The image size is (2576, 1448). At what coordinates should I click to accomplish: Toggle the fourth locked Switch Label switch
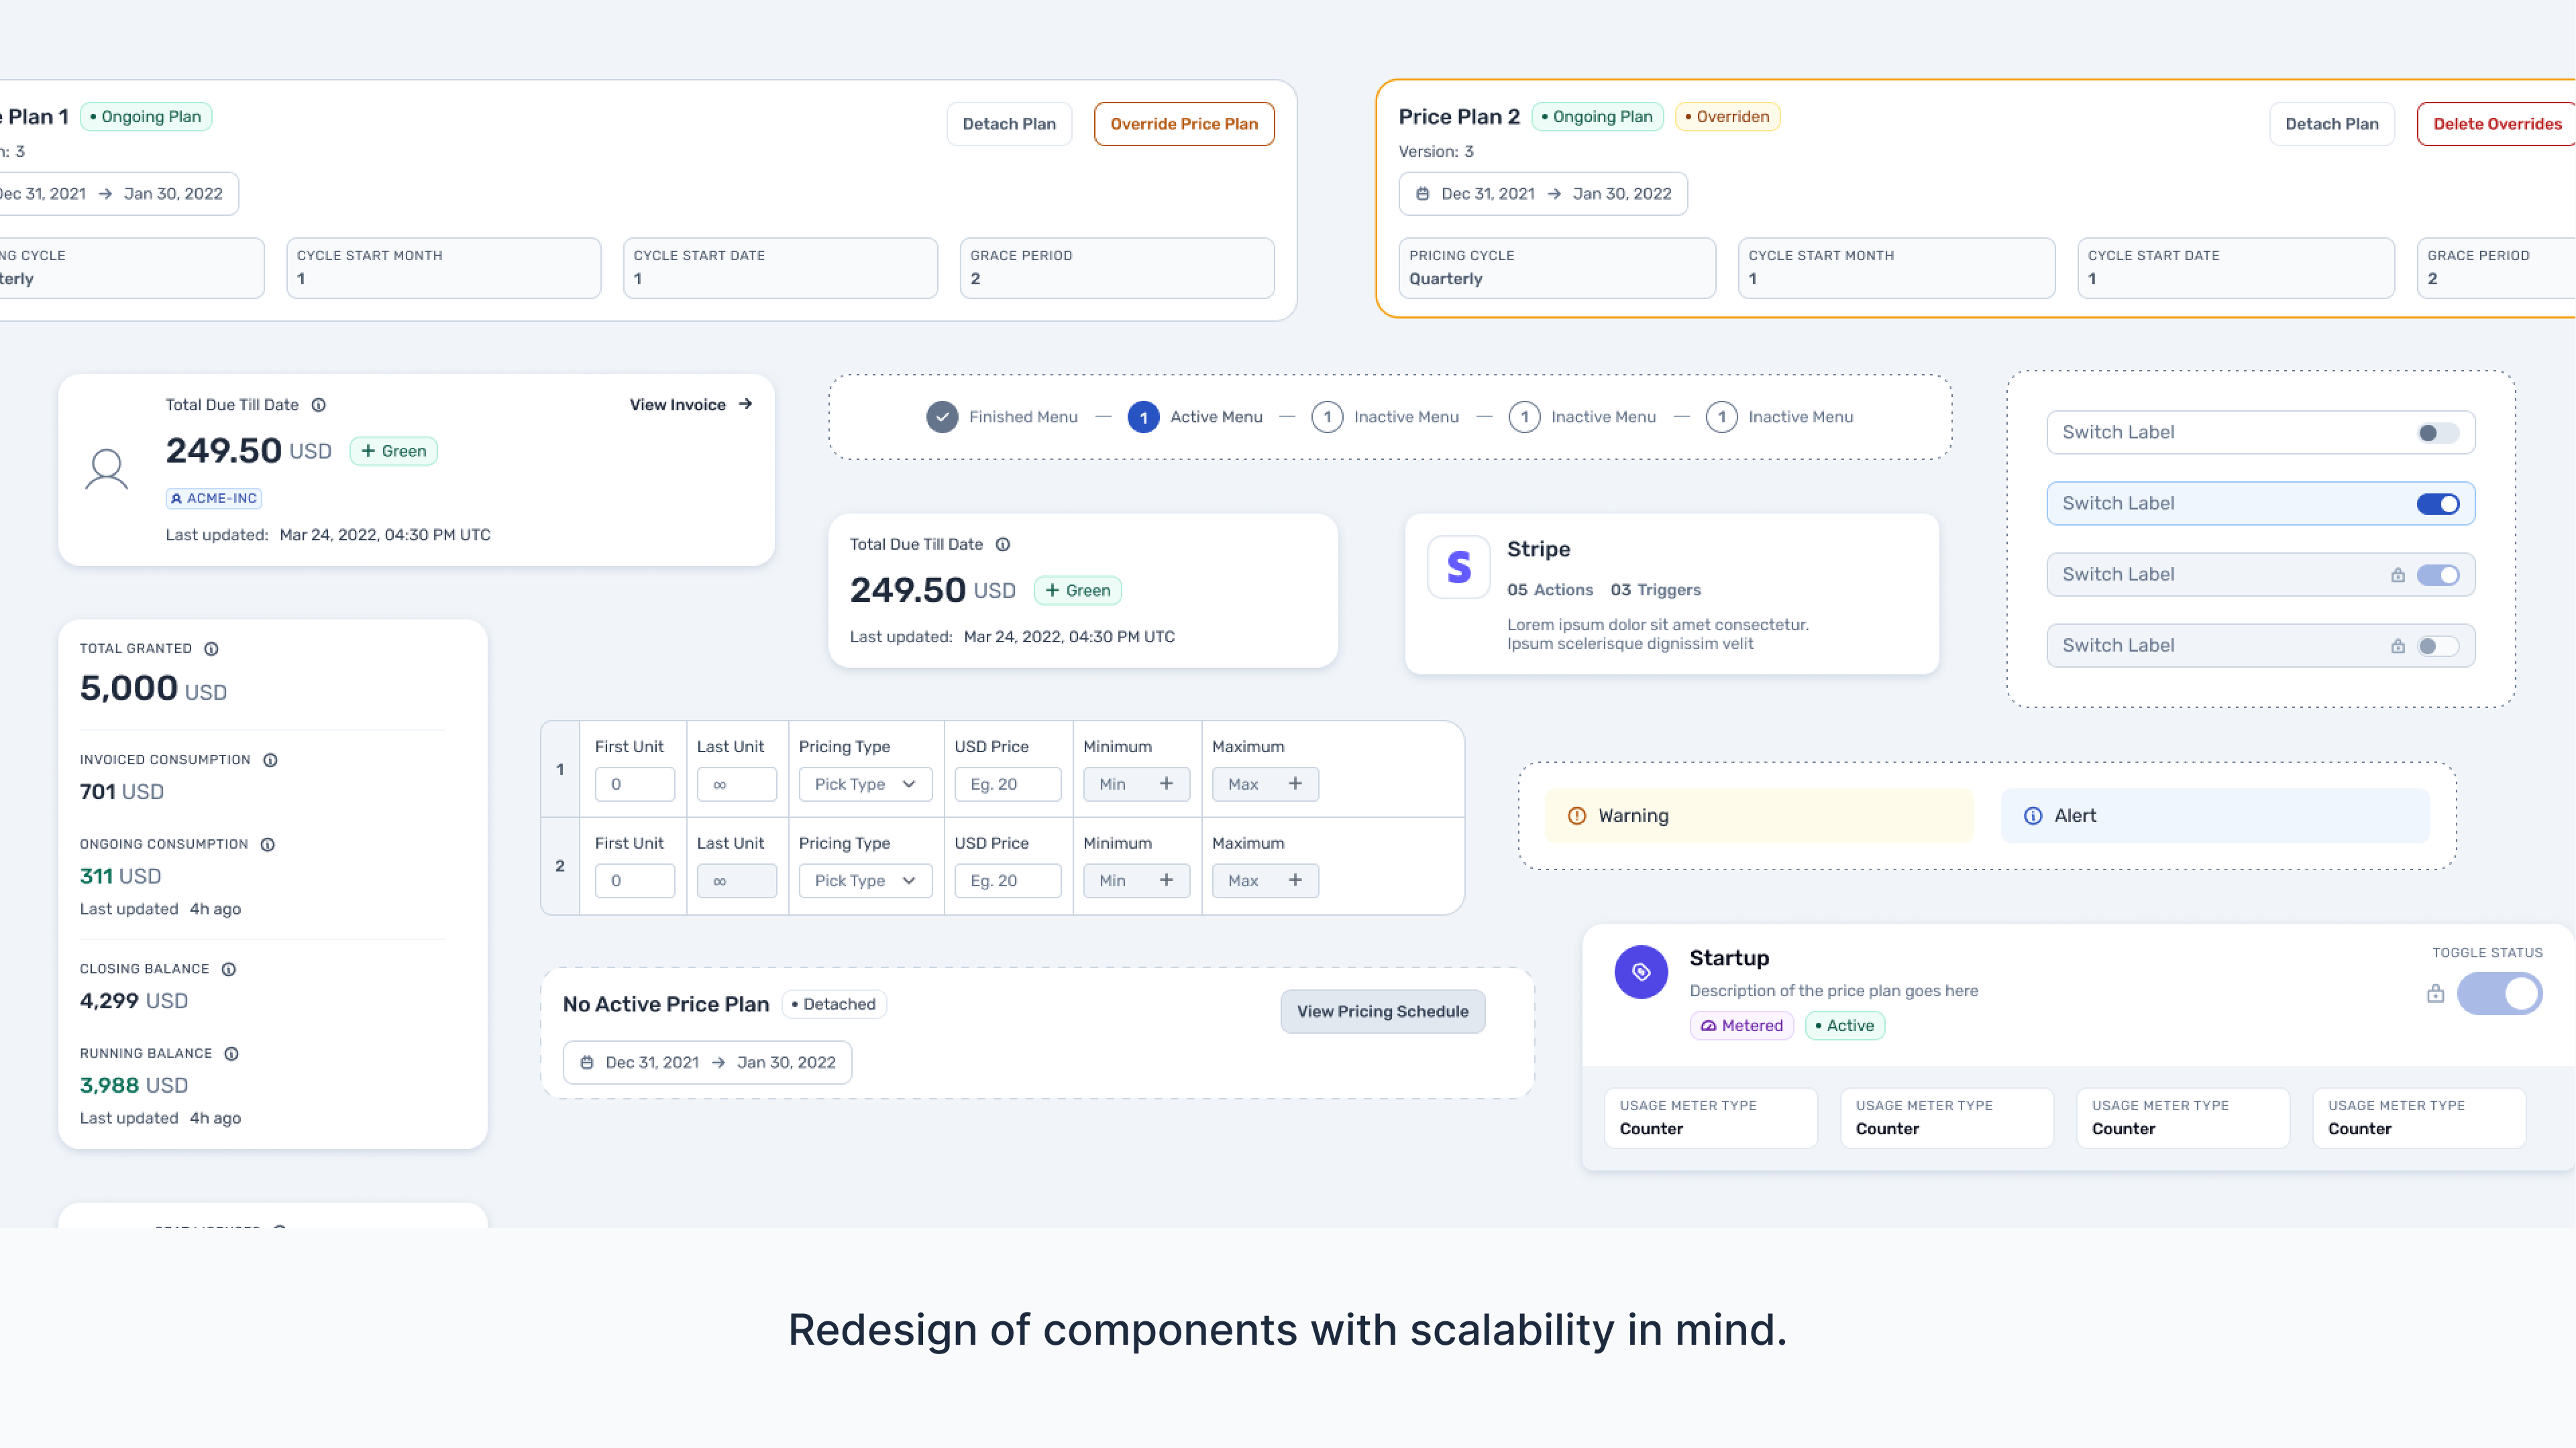(x=2437, y=646)
